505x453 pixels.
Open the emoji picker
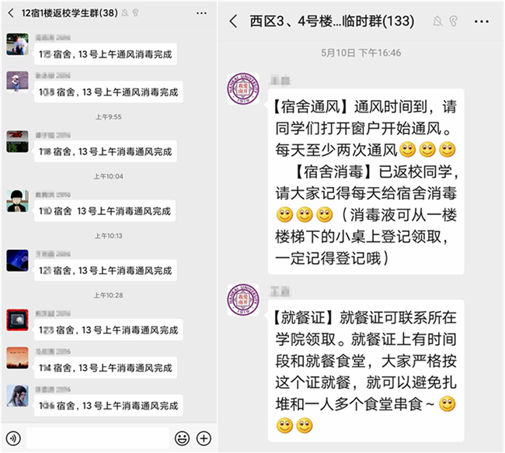(182, 438)
